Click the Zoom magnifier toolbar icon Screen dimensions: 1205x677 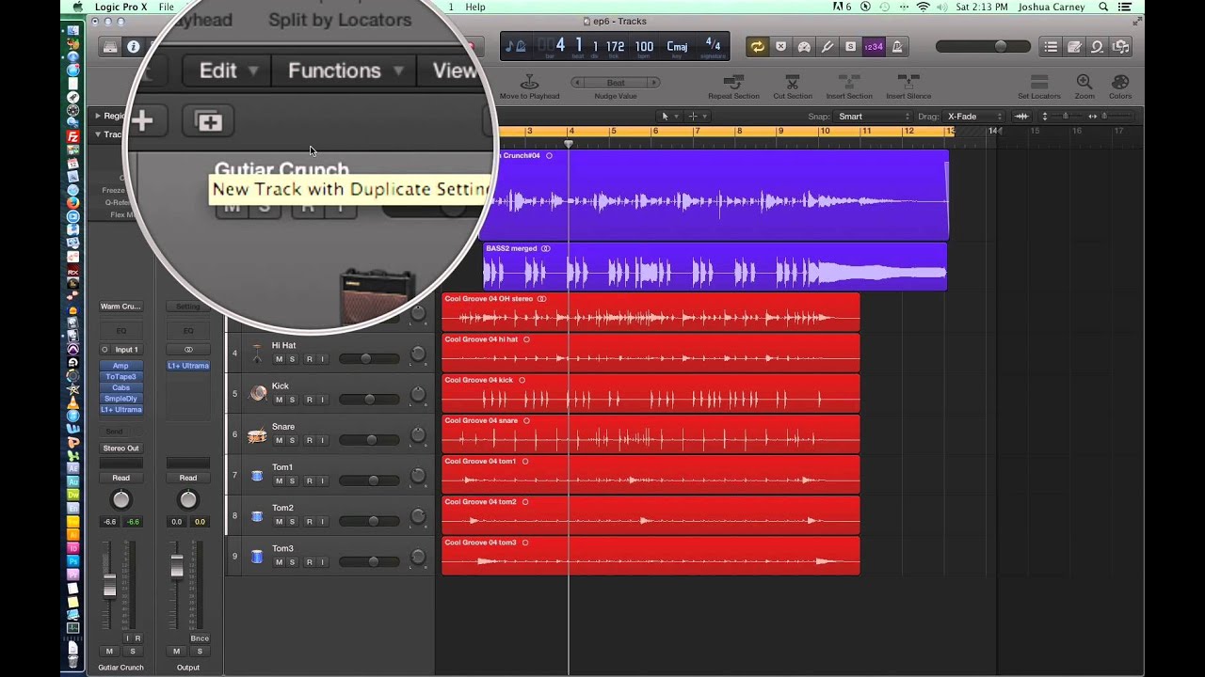(x=1084, y=82)
